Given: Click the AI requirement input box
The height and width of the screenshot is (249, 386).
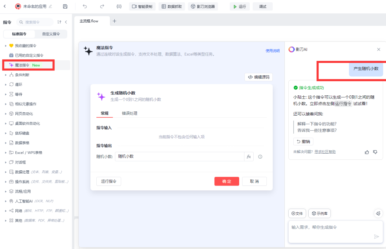Looking at the screenshot, I should [331, 227].
